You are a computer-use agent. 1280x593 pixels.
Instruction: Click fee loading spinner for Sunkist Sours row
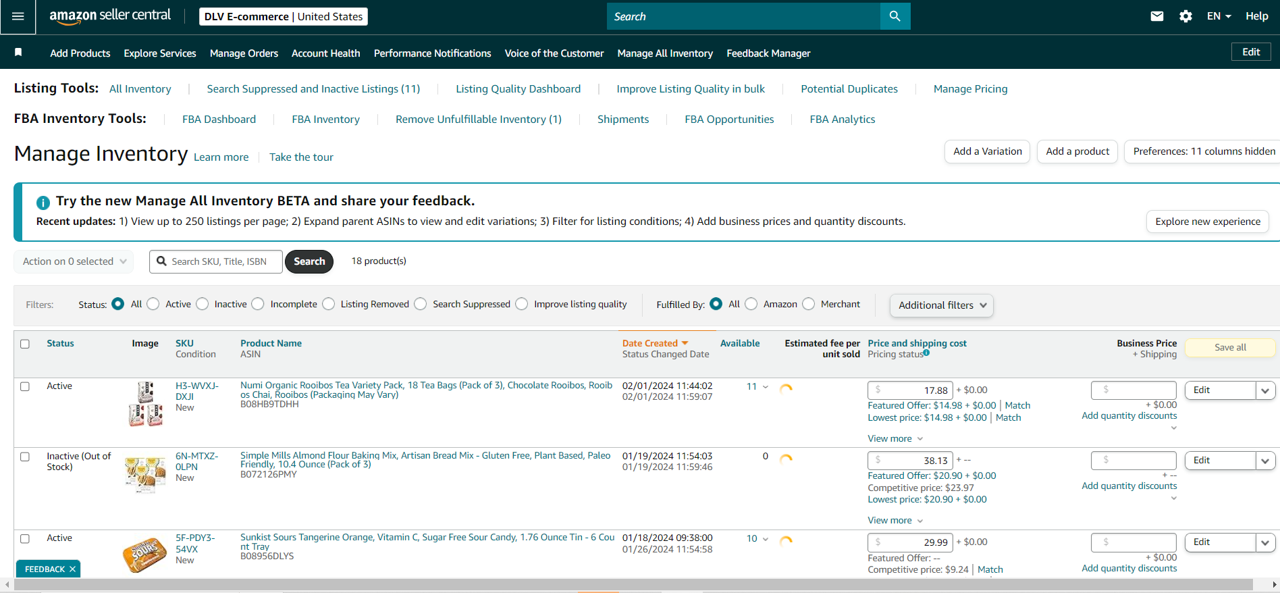tap(786, 540)
